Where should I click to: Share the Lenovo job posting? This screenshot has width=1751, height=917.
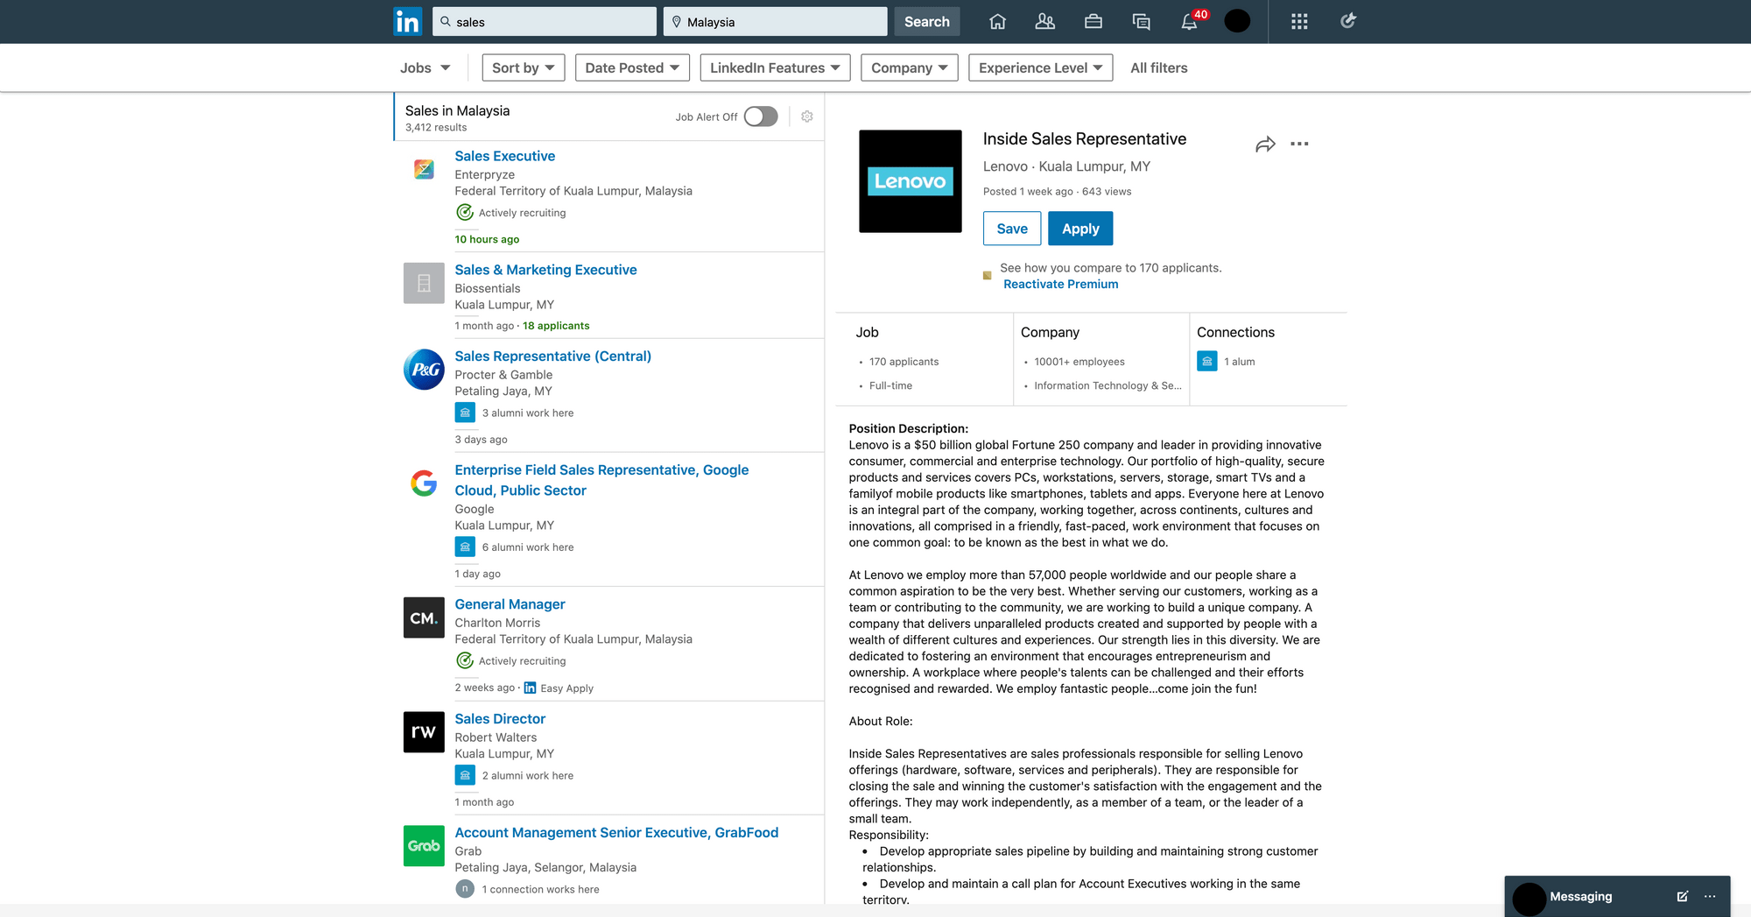[1265, 145]
